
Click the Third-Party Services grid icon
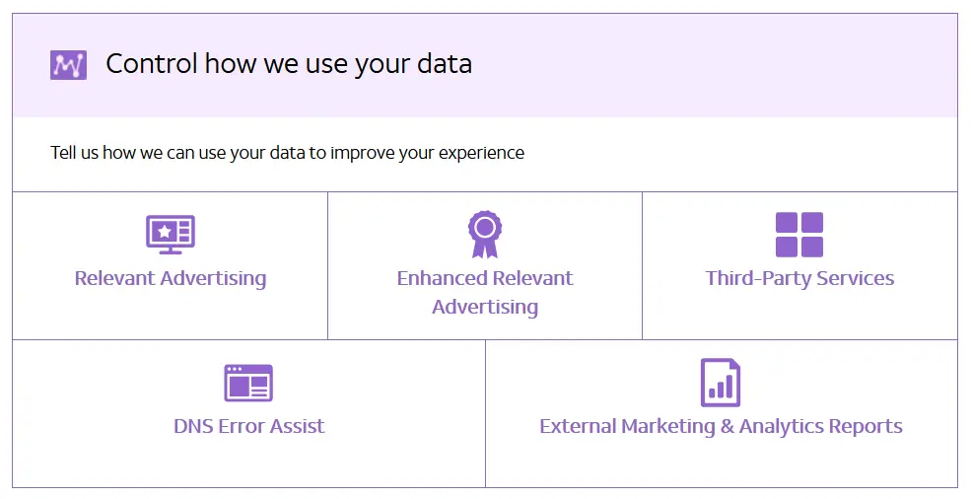[799, 235]
